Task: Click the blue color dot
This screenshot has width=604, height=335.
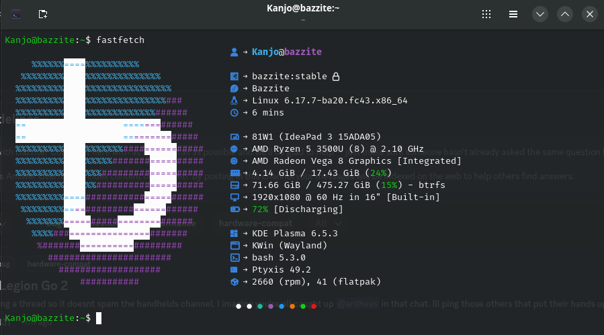Action: tap(282, 307)
